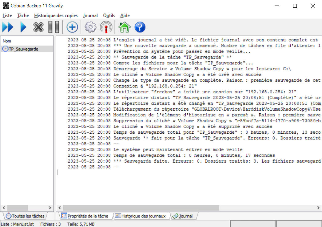Click log line 'Compte les fichiers pour la tâche'
The height and width of the screenshot is (227, 322).
pyautogui.click(x=160, y=63)
